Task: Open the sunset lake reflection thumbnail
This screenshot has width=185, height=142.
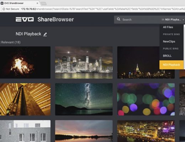Action: (x=84, y=131)
